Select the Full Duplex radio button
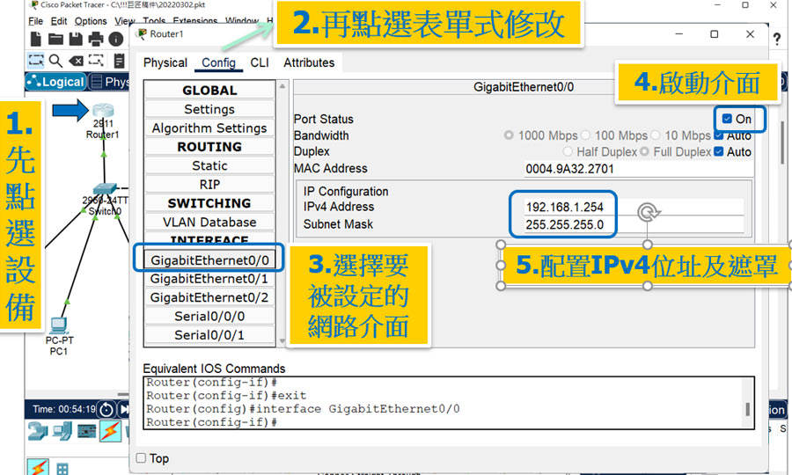The width and height of the screenshot is (792, 475). point(644,151)
